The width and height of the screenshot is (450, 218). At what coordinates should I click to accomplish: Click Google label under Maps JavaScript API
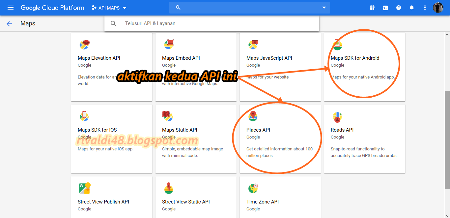pyautogui.click(x=253, y=65)
